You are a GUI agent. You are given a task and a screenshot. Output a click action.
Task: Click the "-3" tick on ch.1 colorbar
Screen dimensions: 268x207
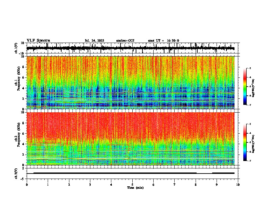coord(249,68)
